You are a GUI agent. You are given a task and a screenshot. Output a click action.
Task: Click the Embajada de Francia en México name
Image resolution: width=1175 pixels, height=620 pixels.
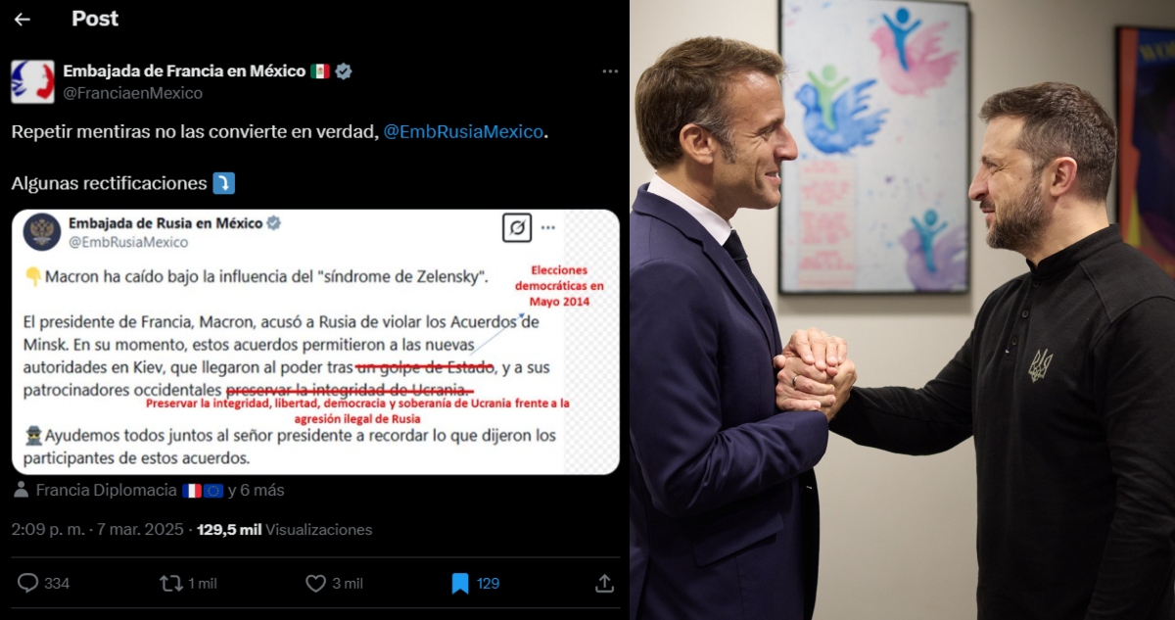(x=184, y=71)
